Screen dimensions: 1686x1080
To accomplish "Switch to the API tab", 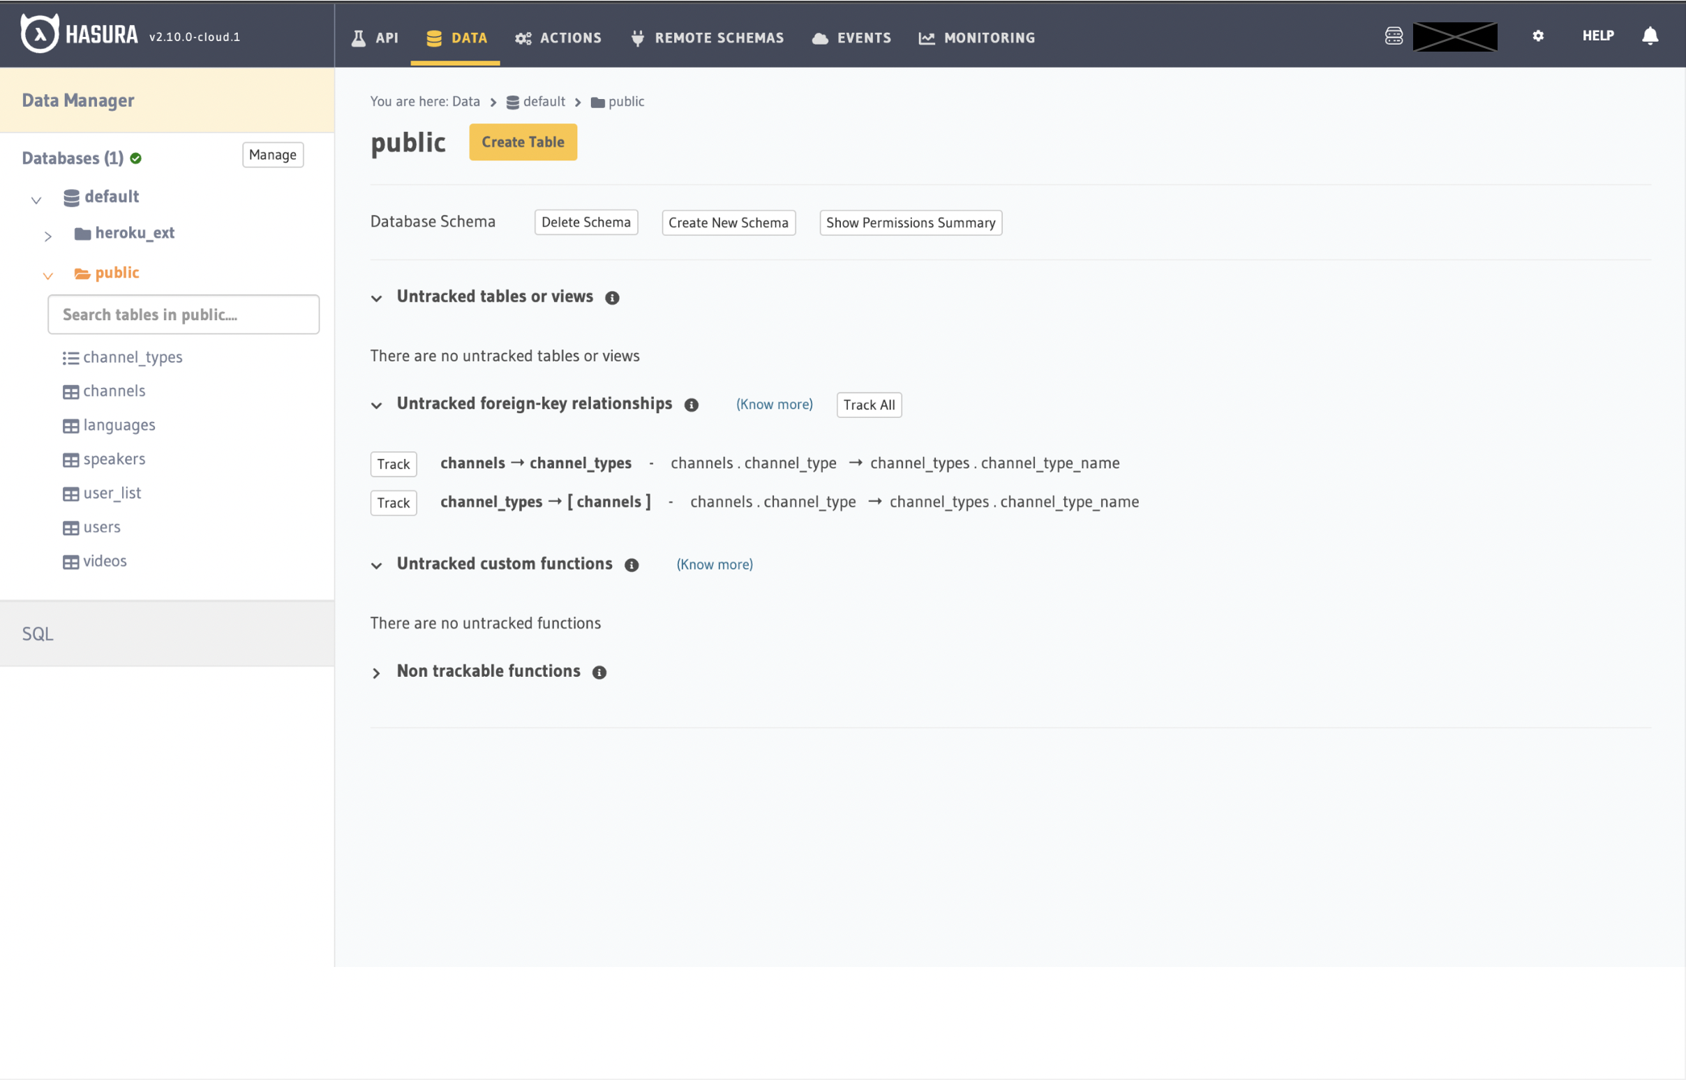I will click(375, 38).
